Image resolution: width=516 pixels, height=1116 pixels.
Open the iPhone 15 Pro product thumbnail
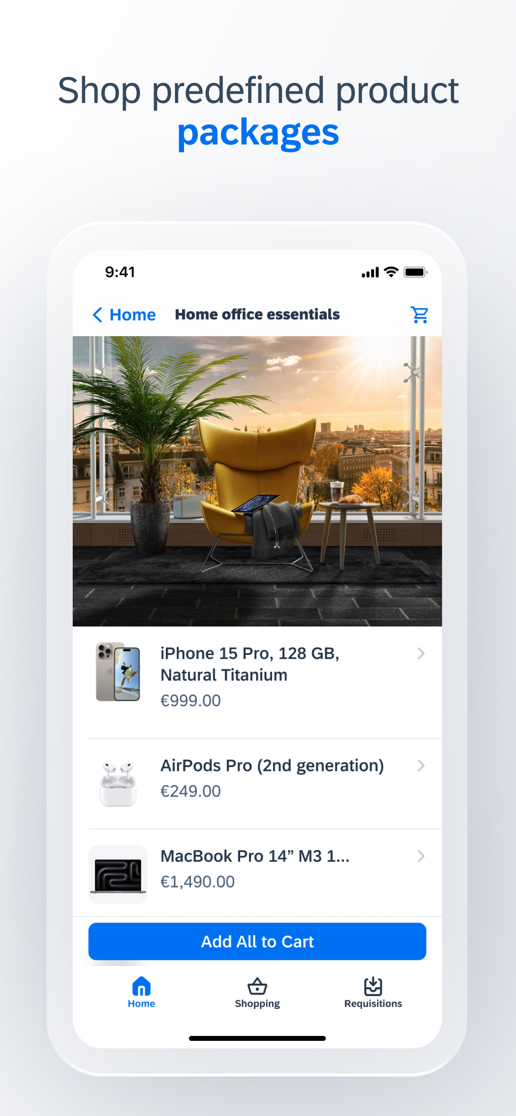[x=118, y=671]
